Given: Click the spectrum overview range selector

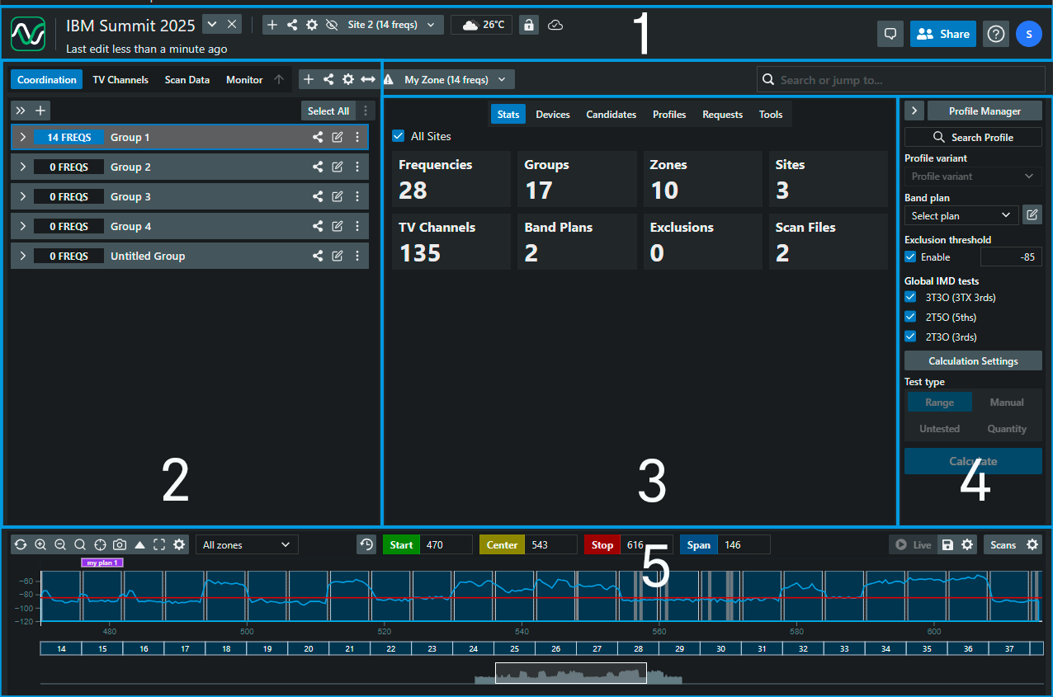Looking at the screenshot, I should 570,673.
